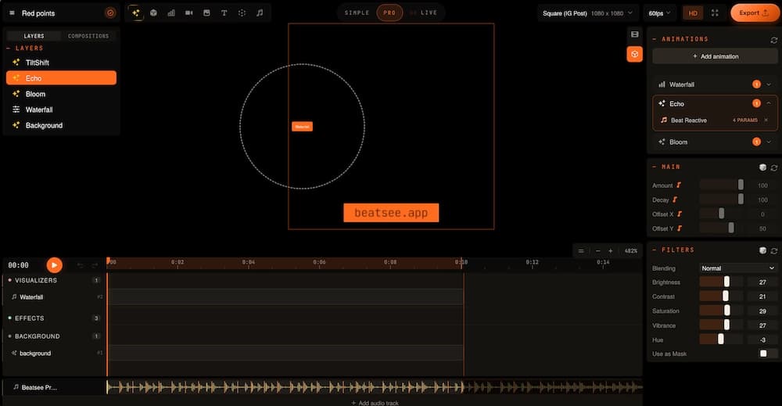Click the Amount audio-reactive note icon
Image resolution: width=782 pixels, height=406 pixels.
(x=679, y=185)
